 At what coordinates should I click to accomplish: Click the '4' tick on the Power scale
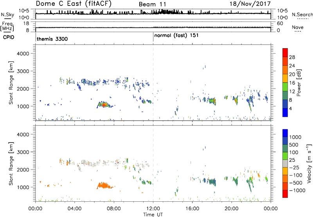coord(290,108)
